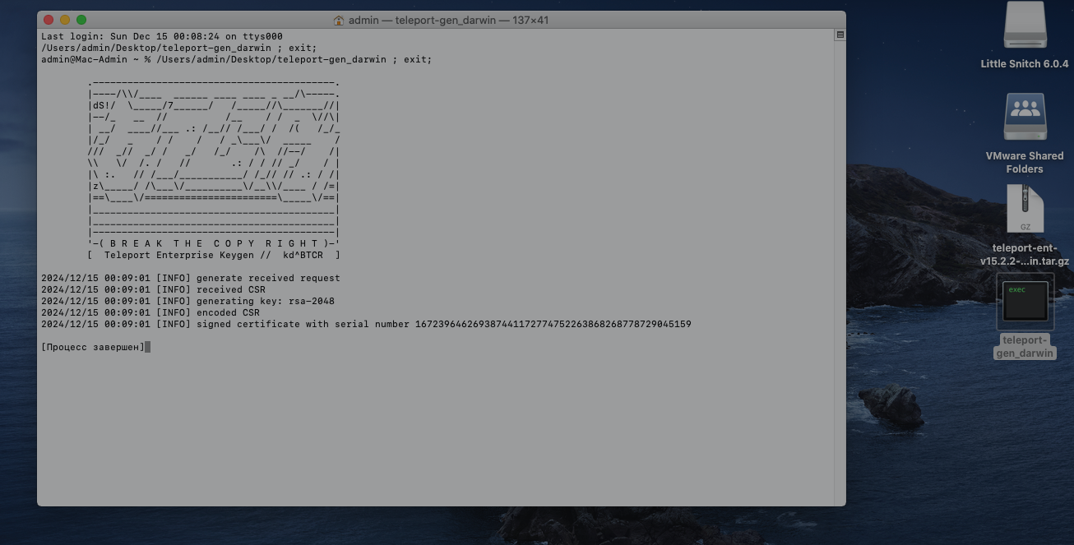
Task: Click the Terminal split pane button
Action: 840,35
